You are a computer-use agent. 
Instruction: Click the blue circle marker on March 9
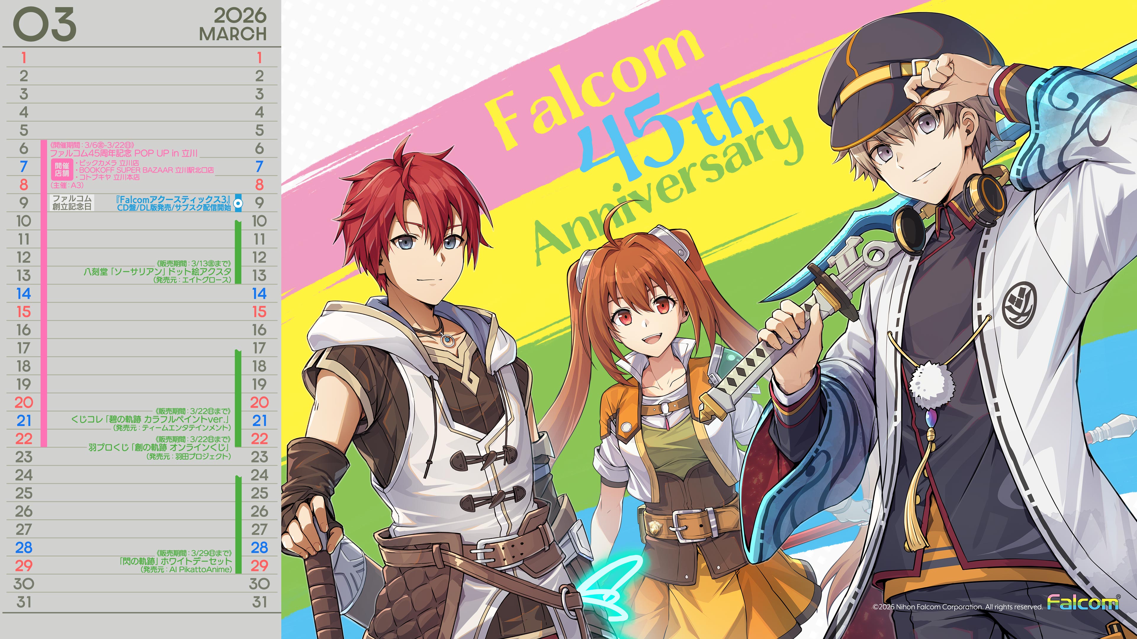pos(238,203)
